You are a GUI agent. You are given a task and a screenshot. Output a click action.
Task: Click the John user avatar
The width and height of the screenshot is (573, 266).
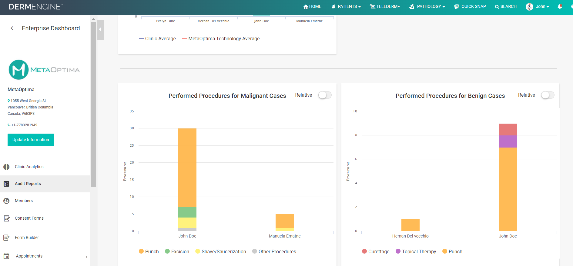pyautogui.click(x=529, y=7)
